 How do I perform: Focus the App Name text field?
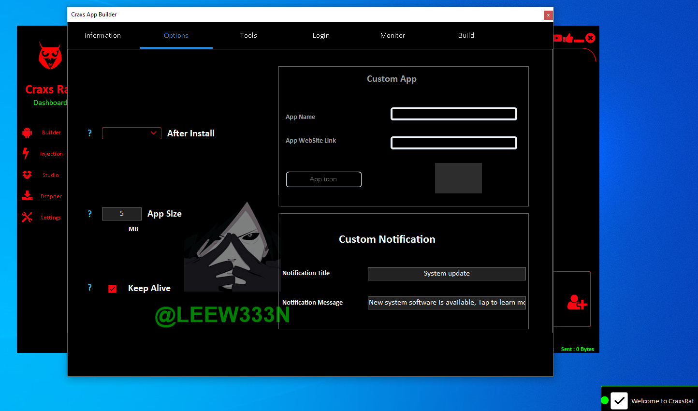pyautogui.click(x=453, y=114)
